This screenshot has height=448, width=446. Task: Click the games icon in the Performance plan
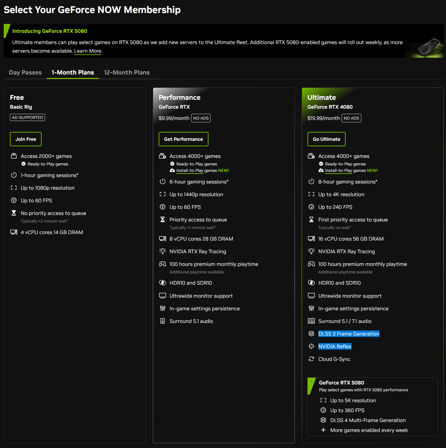(162, 156)
